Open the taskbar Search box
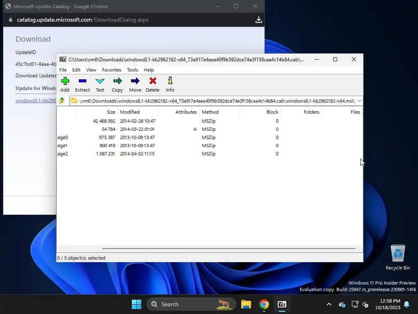This screenshot has width=418, height=314. tap(191, 304)
